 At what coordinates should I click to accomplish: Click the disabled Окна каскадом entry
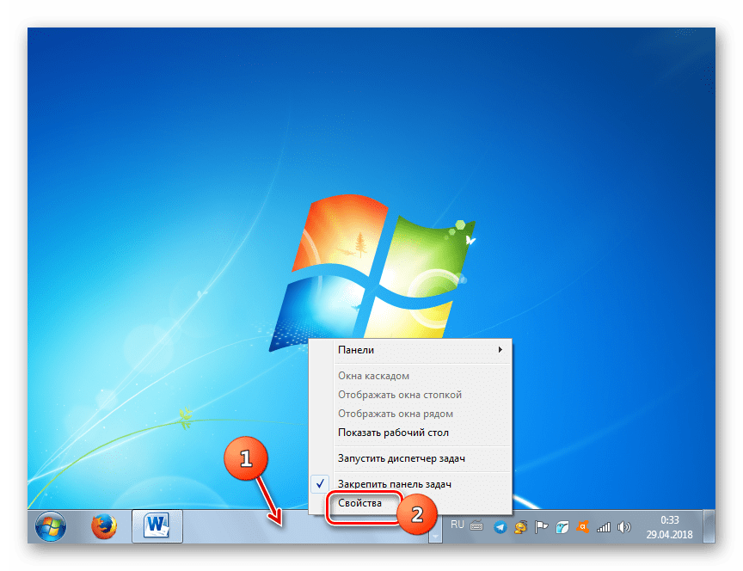click(x=410, y=376)
